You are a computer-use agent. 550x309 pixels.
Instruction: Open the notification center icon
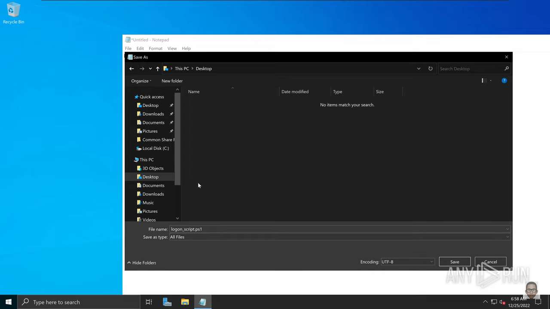coord(538,302)
